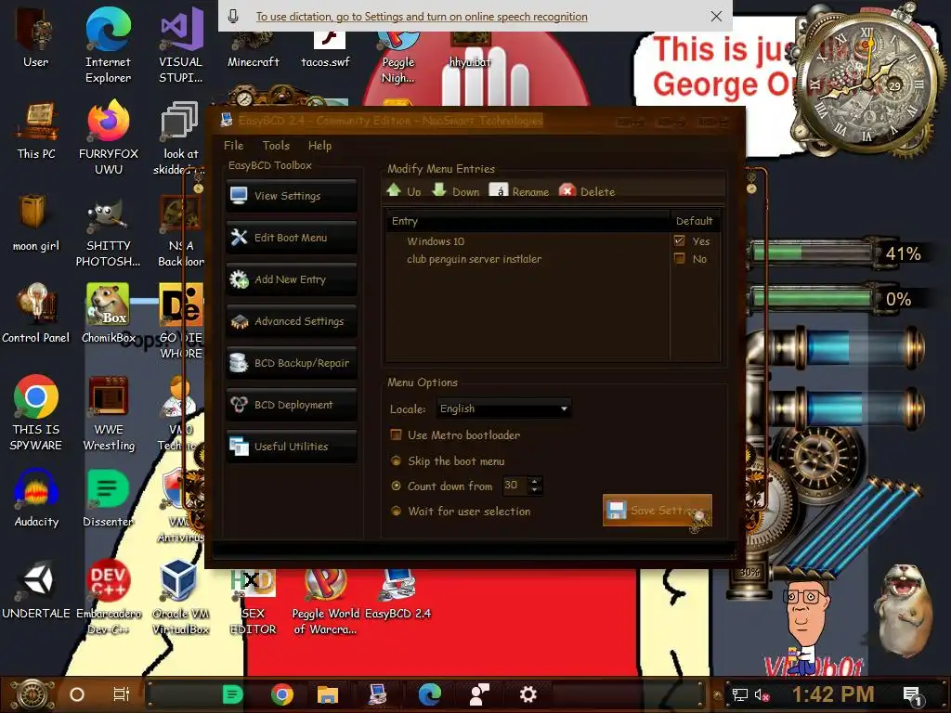
Task: Select Count down from option
Action: [x=396, y=486]
